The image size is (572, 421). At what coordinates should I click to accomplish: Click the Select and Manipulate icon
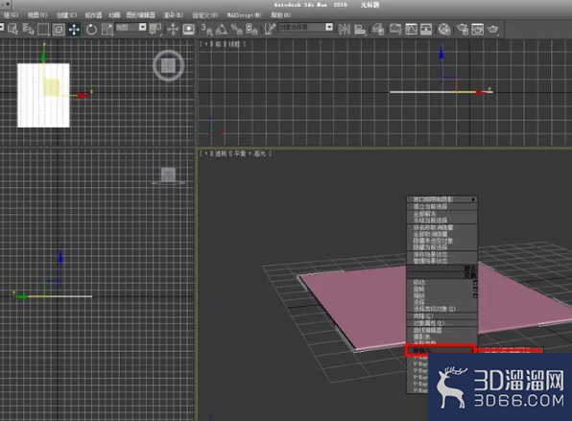173,30
